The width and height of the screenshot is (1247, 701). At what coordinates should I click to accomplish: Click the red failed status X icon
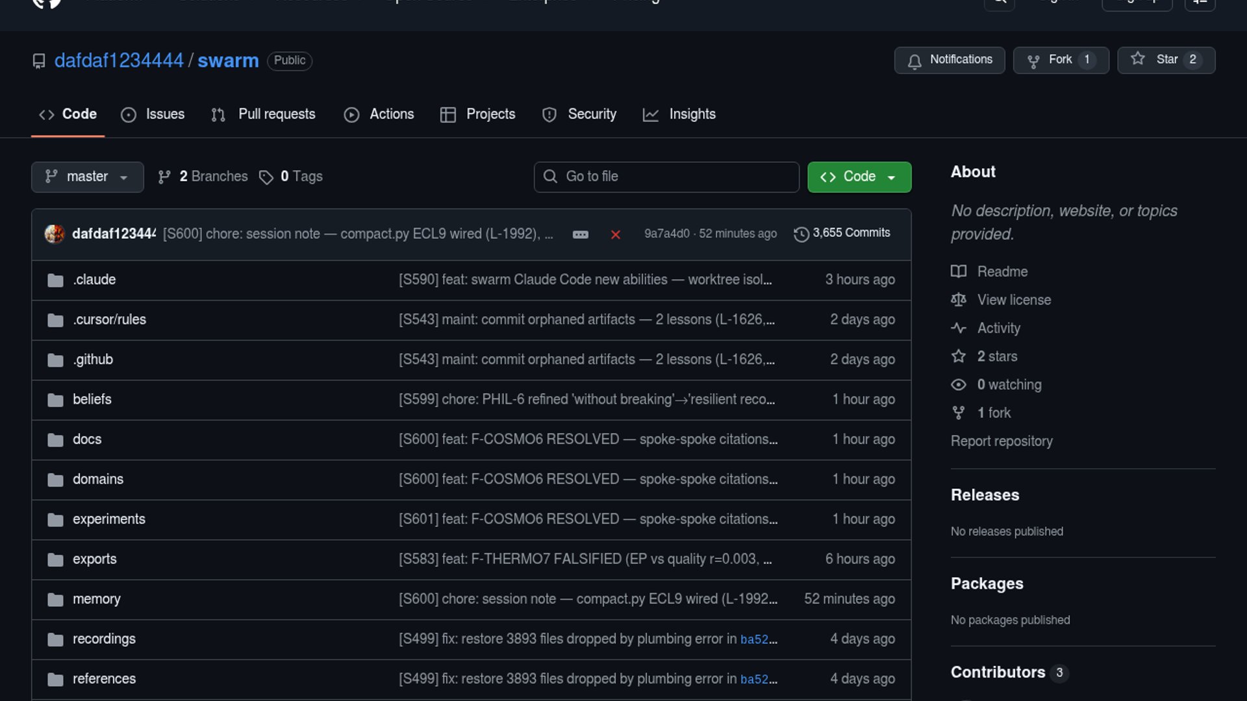point(615,234)
